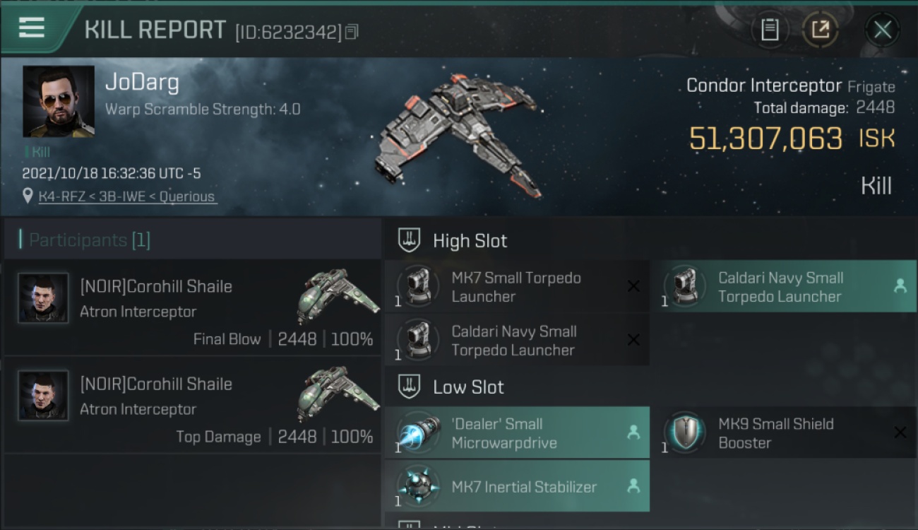
Task: Copy the kill report ID icon
Action: (352, 32)
